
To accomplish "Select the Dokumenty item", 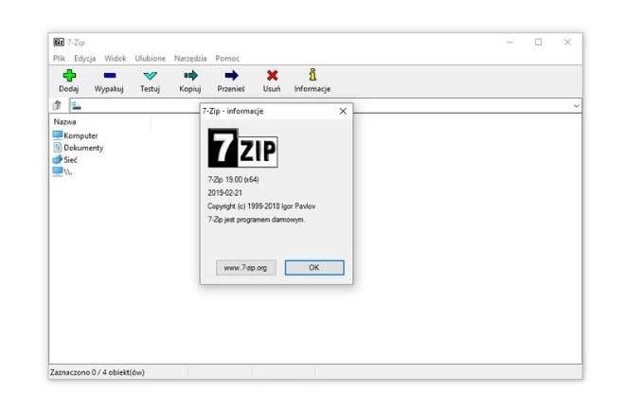I will pos(78,148).
